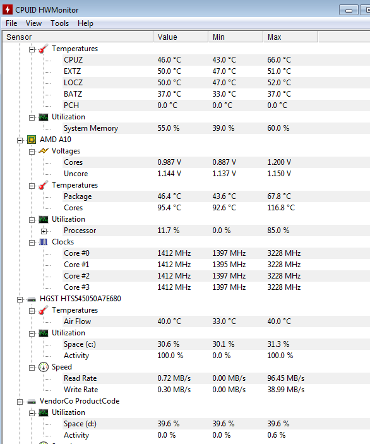This screenshot has width=370, height=444.
Task: Click the Clocks waveform icon
Action: pos(44,242)
